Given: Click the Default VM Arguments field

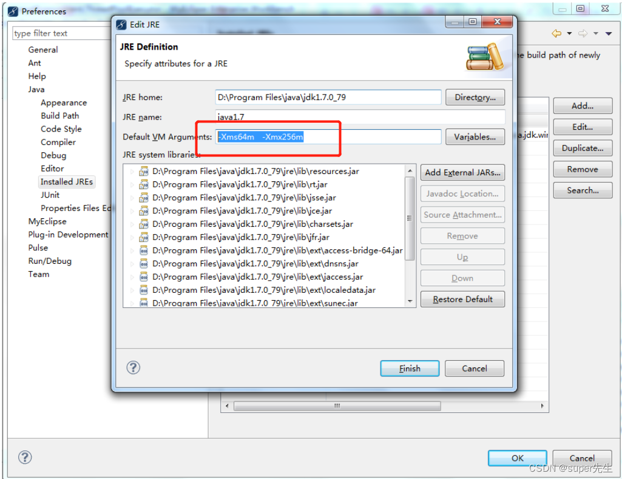Looking at the screenshot, I should coord(328,136).
